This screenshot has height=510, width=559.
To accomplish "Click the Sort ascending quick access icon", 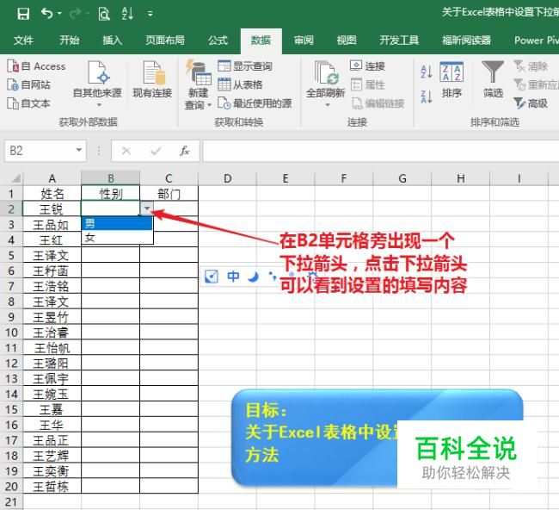I will pos(127,14).
